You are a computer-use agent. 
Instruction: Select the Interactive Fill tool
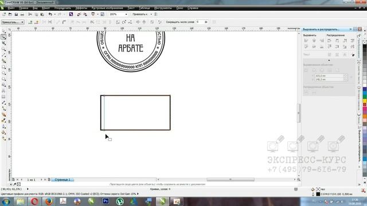(x=3, y=138)
